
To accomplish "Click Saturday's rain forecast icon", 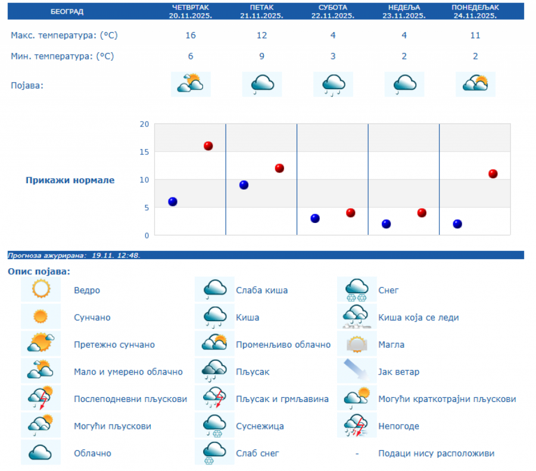I will coord(333,84).
